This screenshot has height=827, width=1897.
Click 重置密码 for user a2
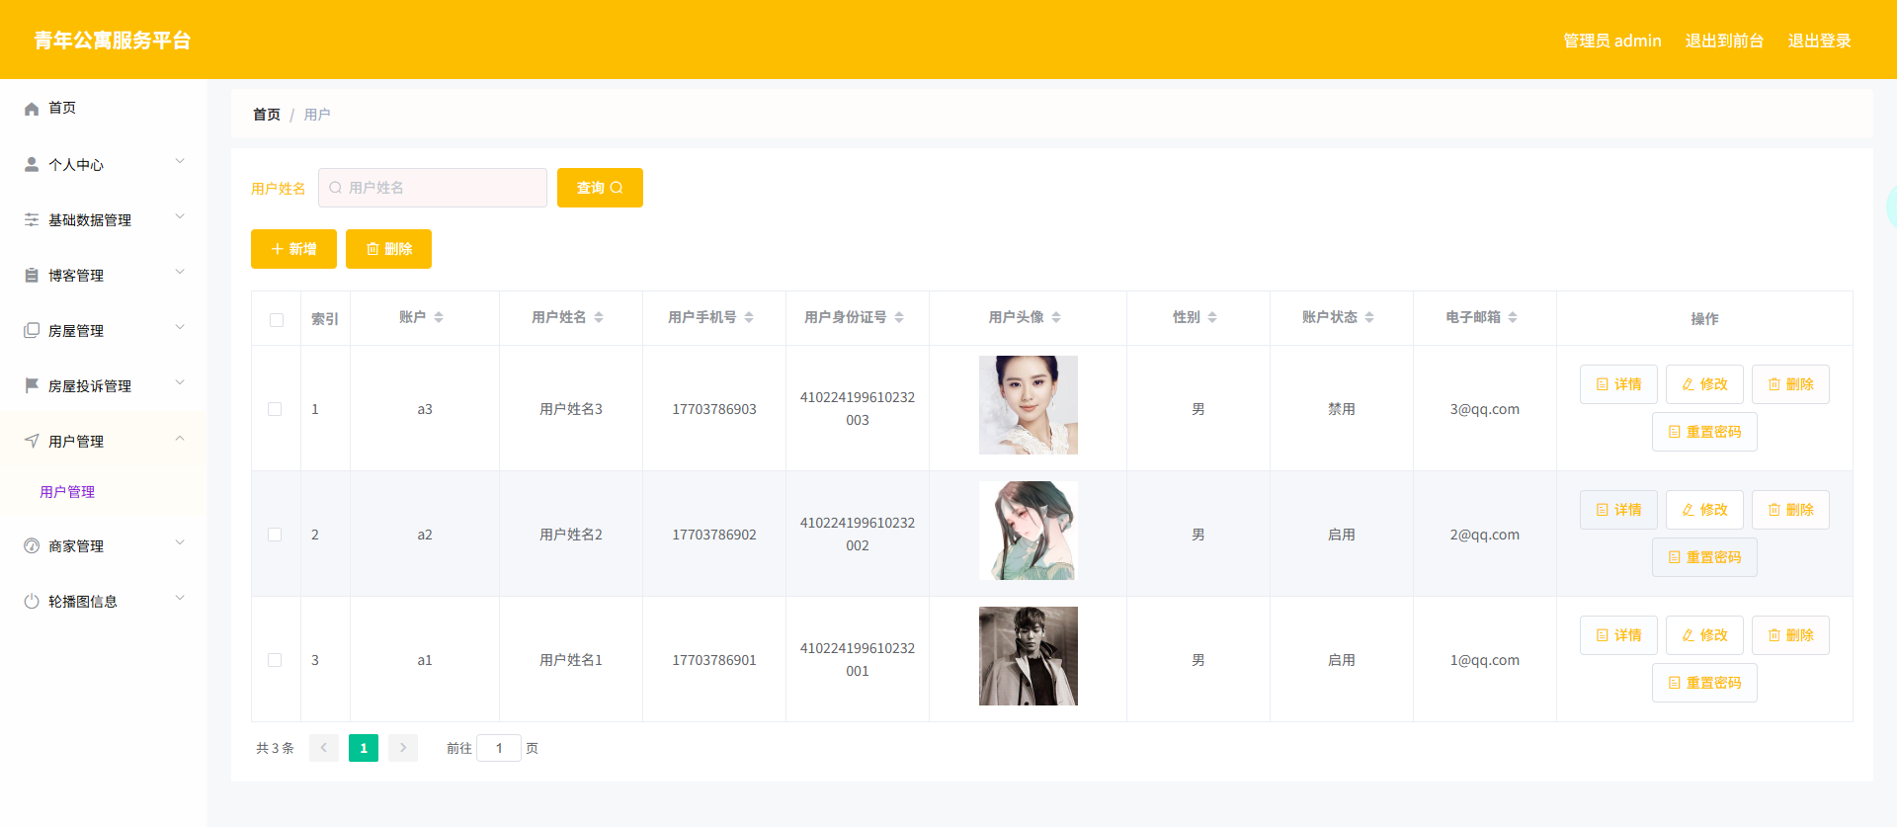[1704, 557]
